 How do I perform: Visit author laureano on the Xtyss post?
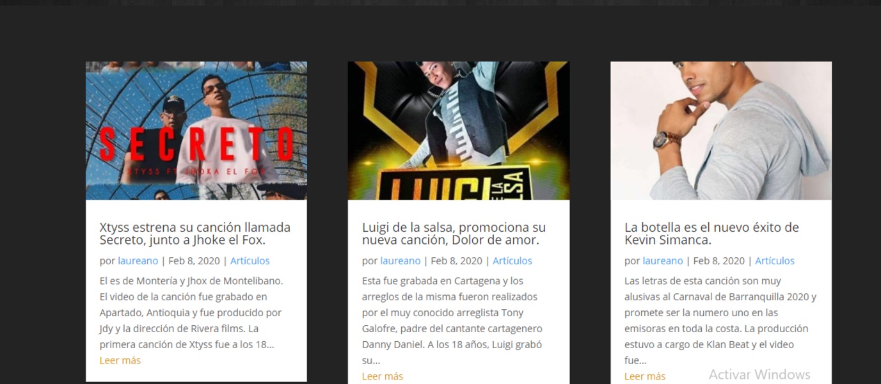(138, 260)
